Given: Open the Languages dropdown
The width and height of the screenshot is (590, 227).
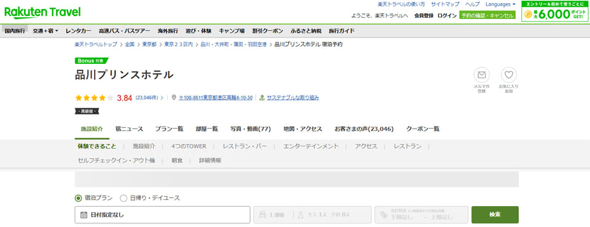Looking at the screenshot, I should pos(500,4).
